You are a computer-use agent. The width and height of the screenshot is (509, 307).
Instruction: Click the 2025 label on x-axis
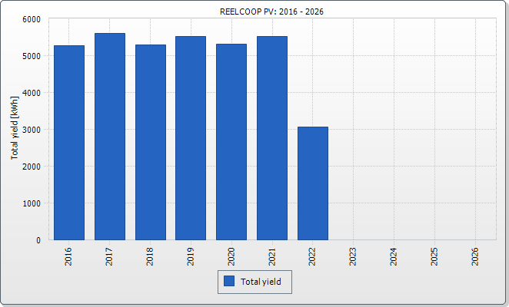coord(434,256)
